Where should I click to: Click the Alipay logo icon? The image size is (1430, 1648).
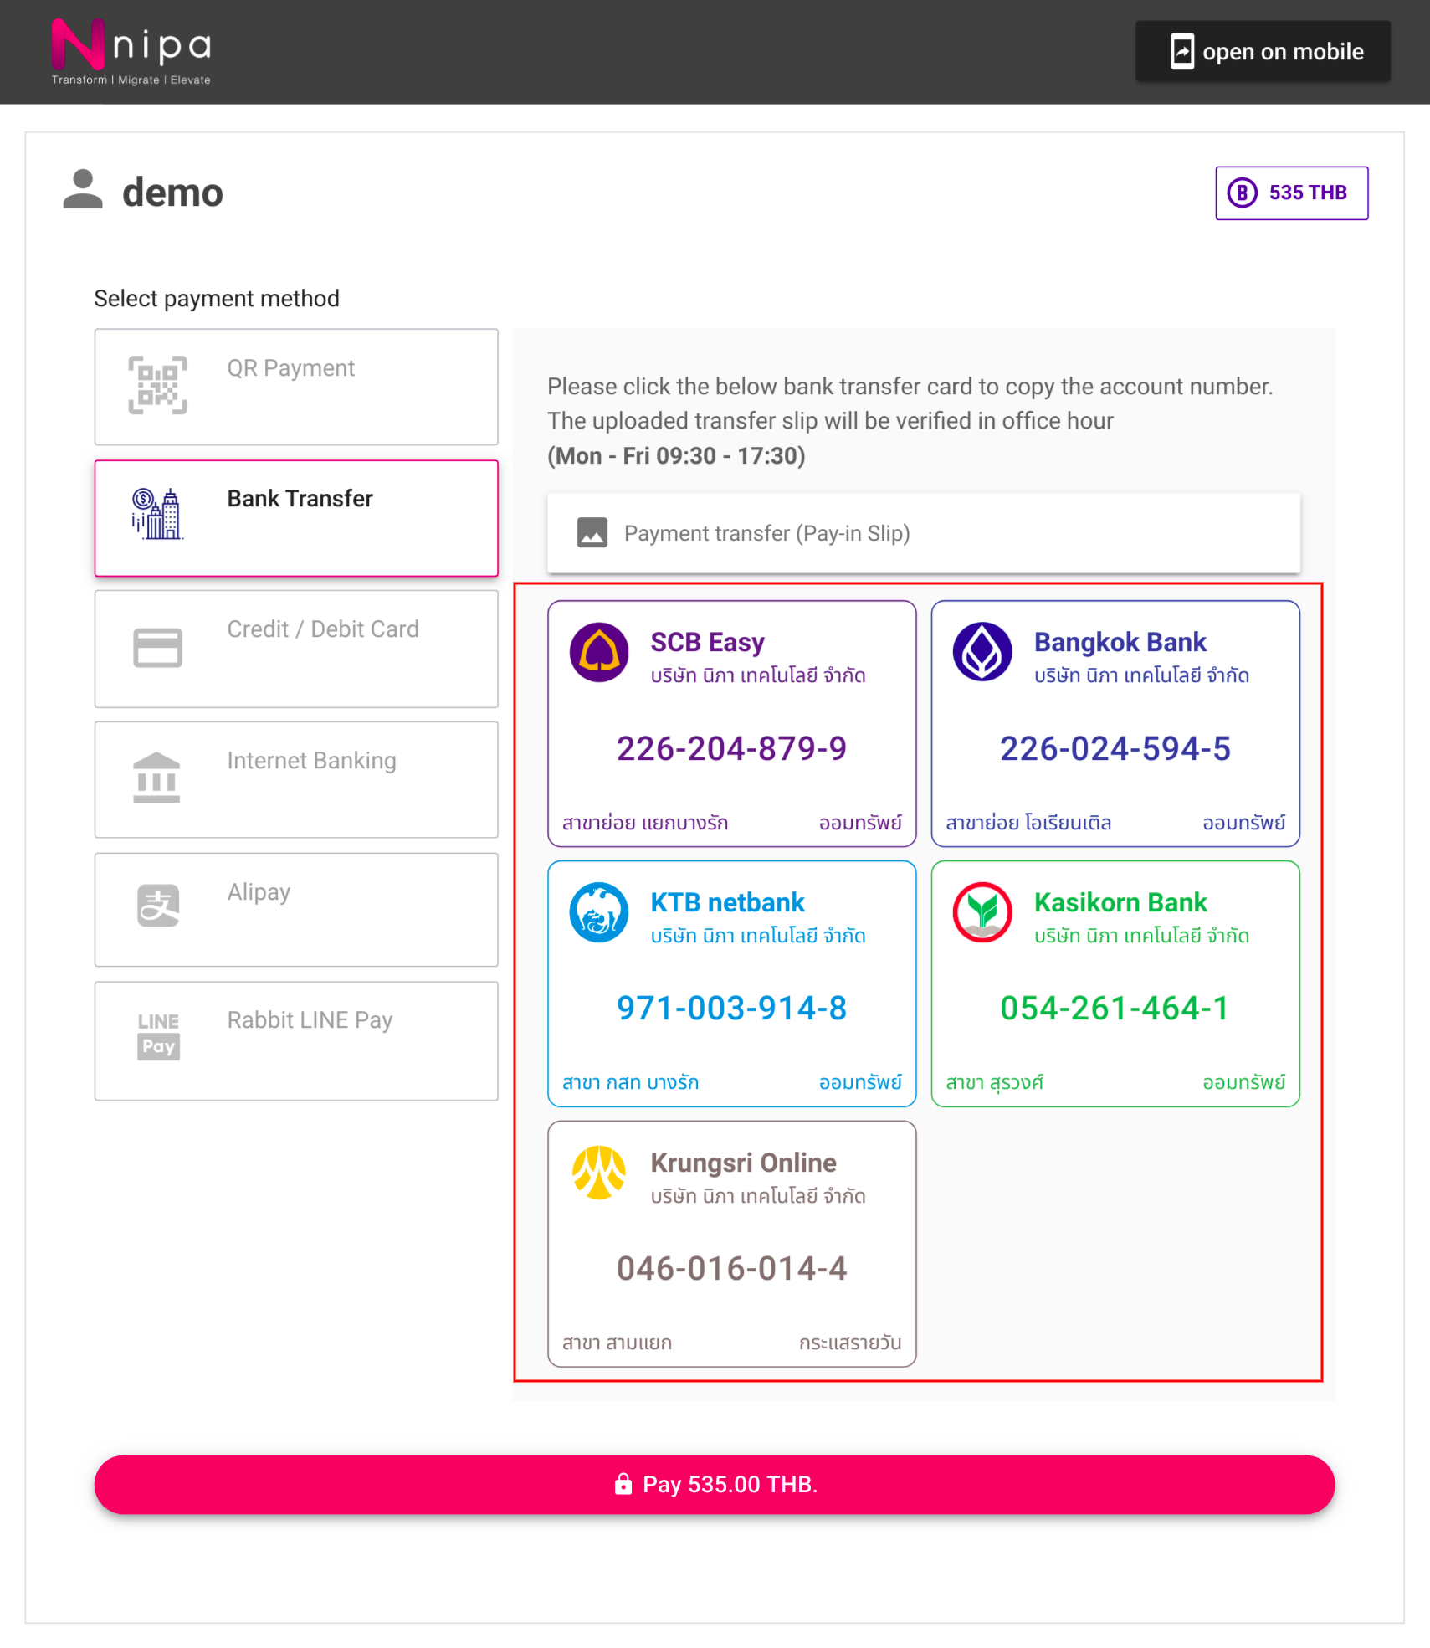pyautogui.click(x=158, y=906)
